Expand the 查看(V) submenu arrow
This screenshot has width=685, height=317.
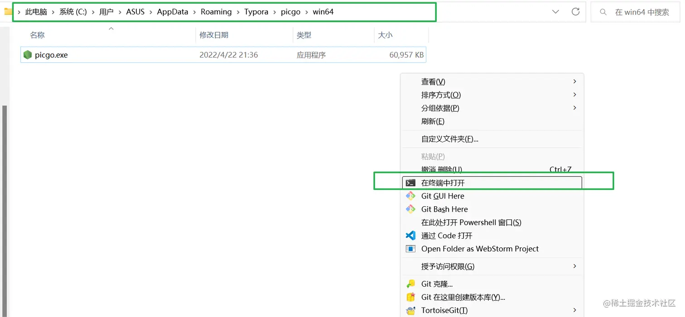click(x=574, y=81)
